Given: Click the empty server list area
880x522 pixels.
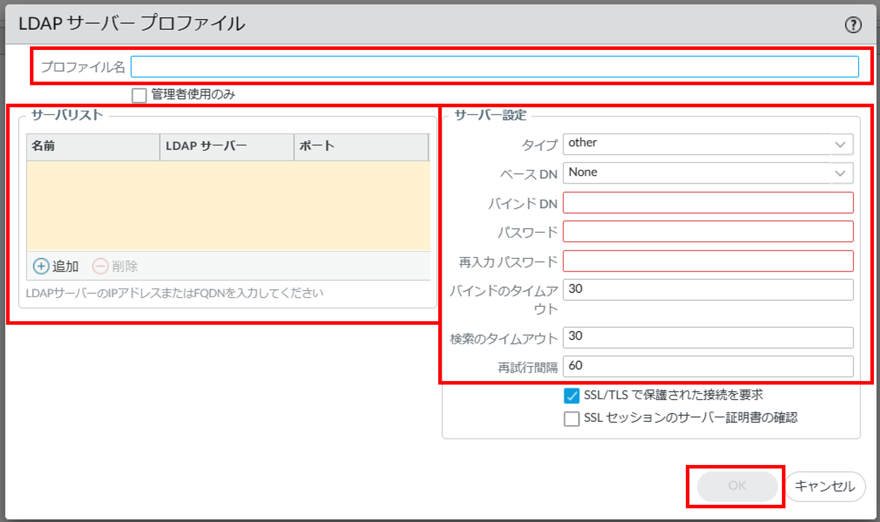Looking at the screenshot, I should (228, 206).
